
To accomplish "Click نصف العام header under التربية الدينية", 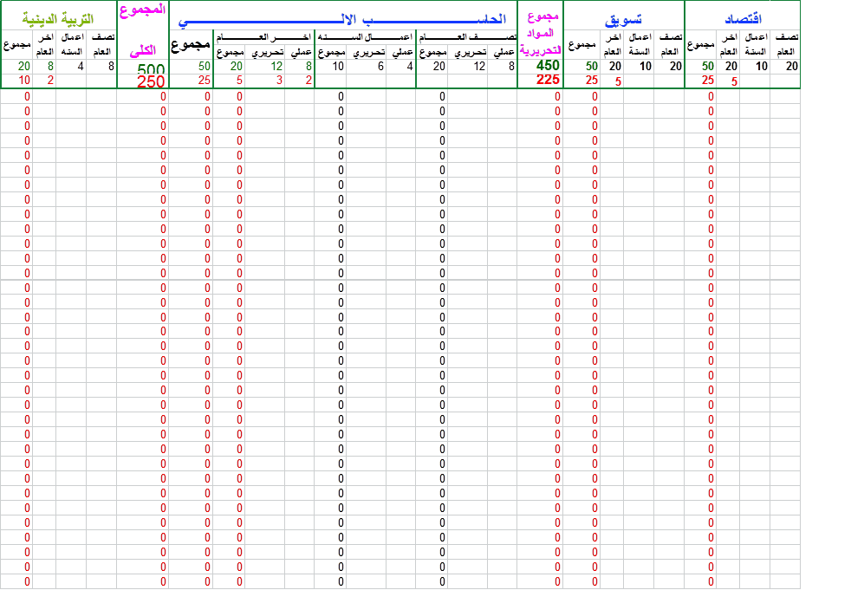I will [102, 44].
